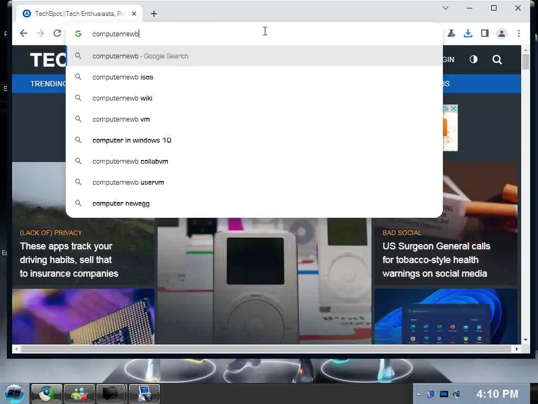Screen dimensions: 538x404
Task: Open a new tab with the plus button
Action: [x=154, y=14]
